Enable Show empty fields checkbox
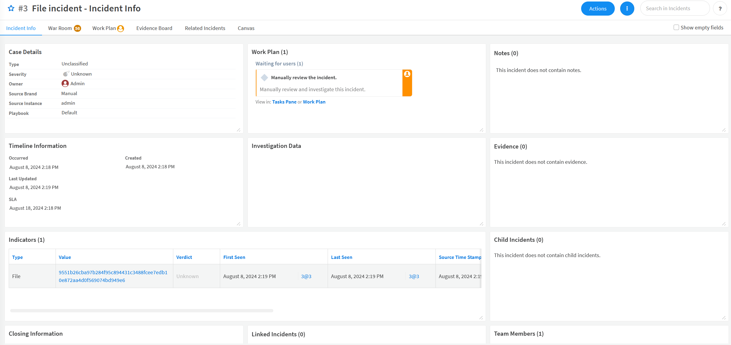This screenshot has height=345, width=731. (x=676, y=27)
